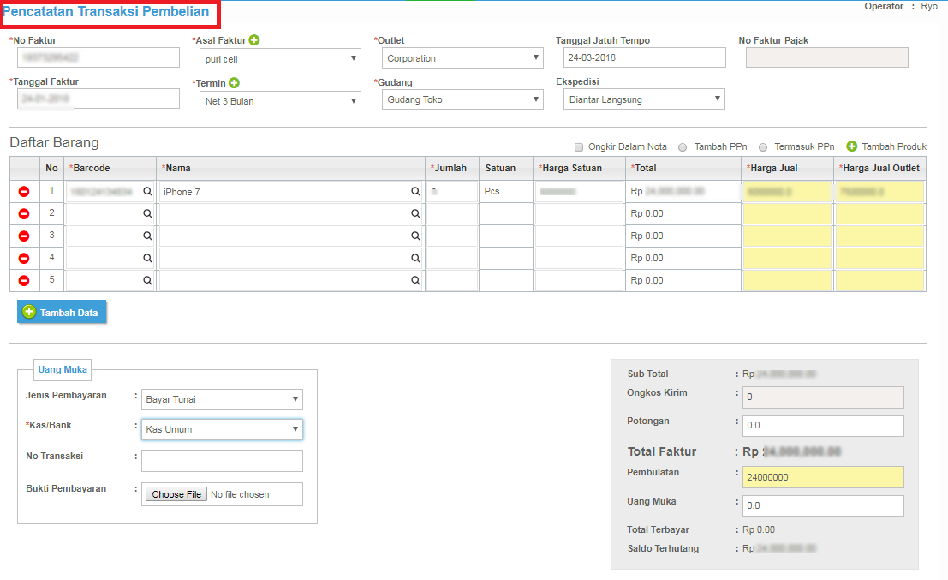This screenshot has height=580, width=948.
Task: Open Kas/Bank dropdown showing Kas Umum
Action: click(222, 429)
